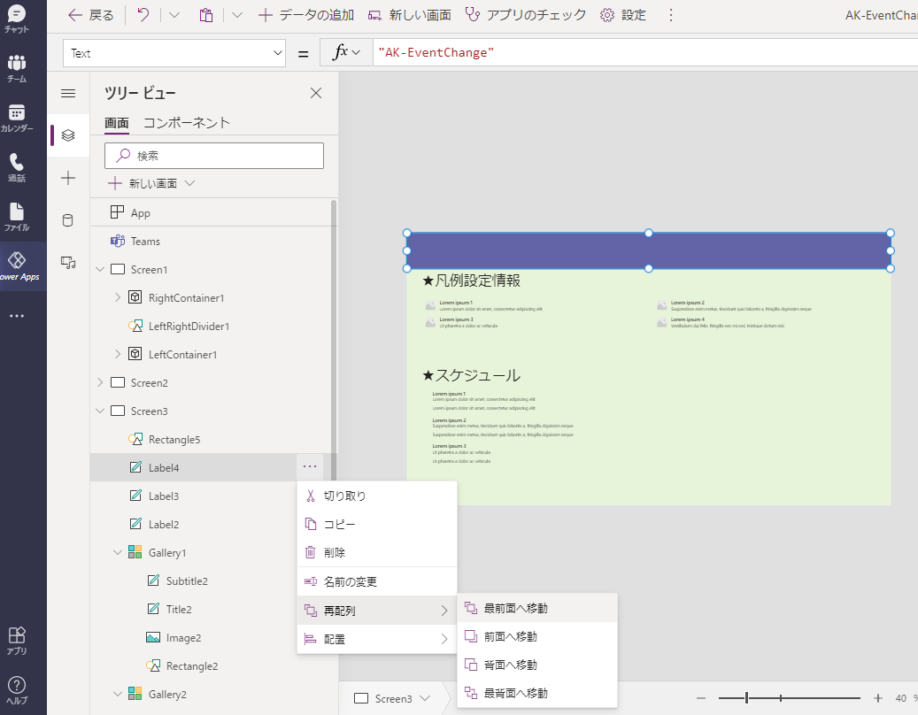Open the Text property dropdown

coord(174,53)
